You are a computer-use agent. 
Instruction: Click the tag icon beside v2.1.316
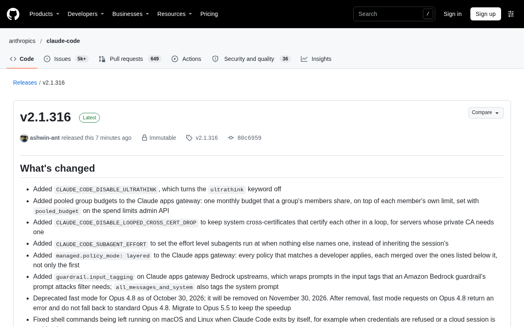[x=189, y=138]
